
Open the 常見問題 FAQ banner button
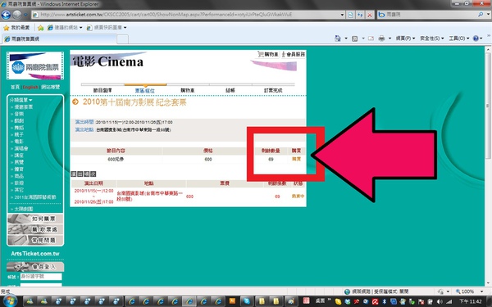click(x=35, y=240)
